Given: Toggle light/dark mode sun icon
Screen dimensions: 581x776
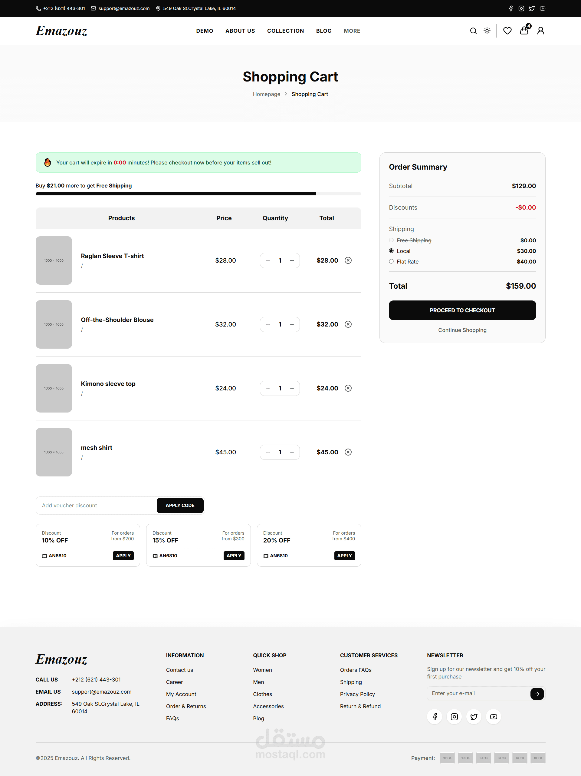Looking at the screenshot, I should coord(487,31).
